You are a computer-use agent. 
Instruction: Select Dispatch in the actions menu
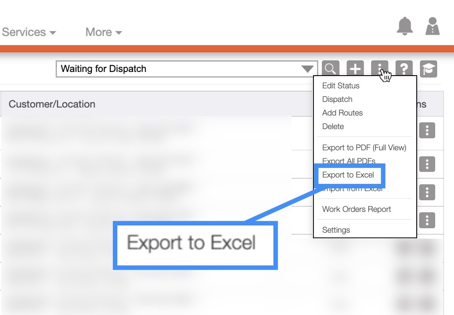tap(337, 99)
